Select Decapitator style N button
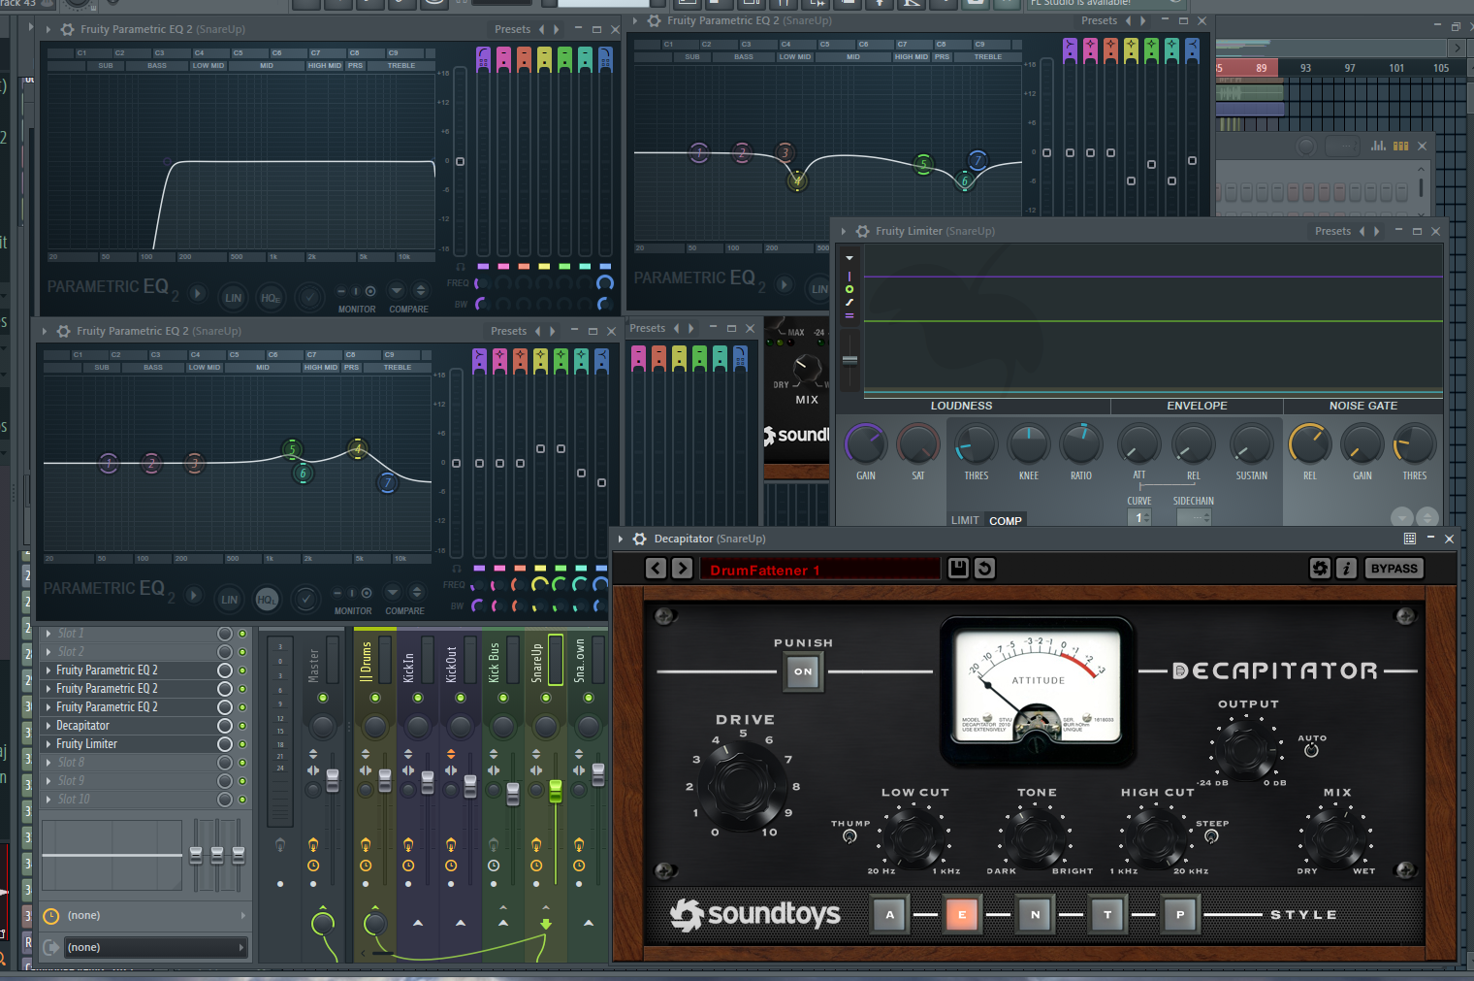This screenshot has width=1474, height=981. click(x=1035, y=914)
